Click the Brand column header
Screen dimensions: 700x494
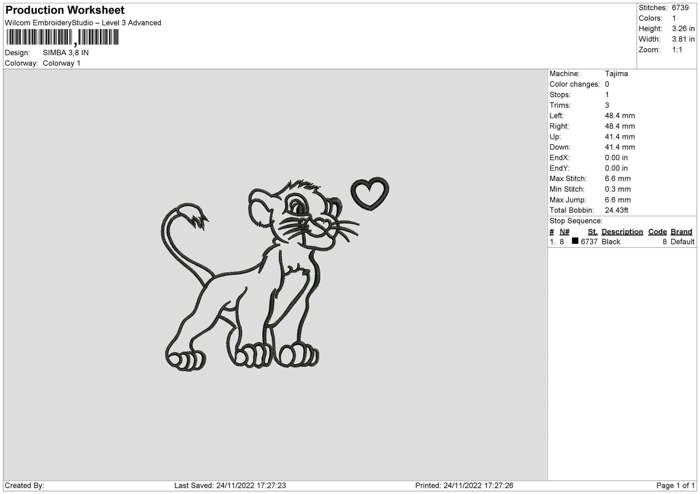tap(681, 232)
